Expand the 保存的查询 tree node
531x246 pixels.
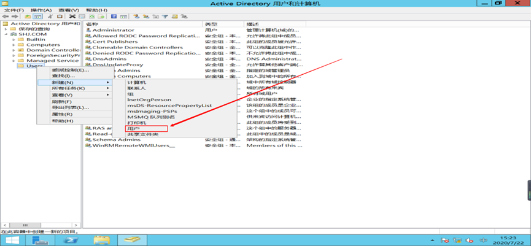pos(6,29)
